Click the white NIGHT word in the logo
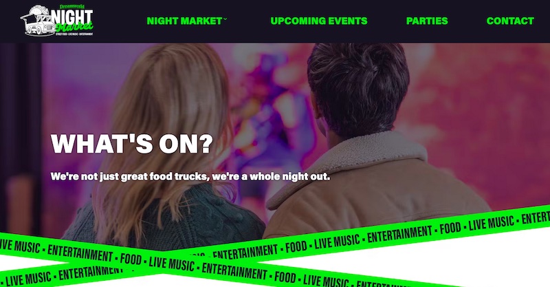The image size is (550, 287). (72, 17)
